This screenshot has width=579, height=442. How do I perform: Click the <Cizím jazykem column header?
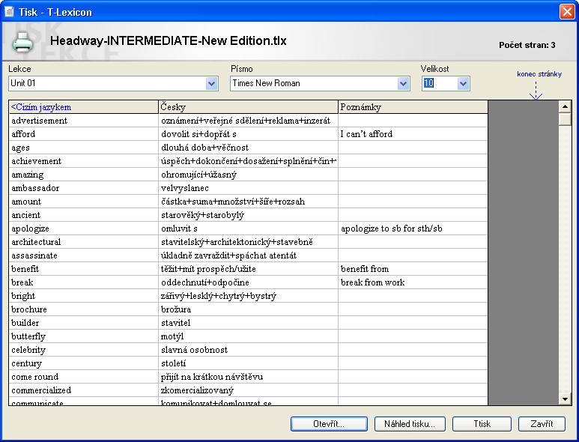[83, 107]
